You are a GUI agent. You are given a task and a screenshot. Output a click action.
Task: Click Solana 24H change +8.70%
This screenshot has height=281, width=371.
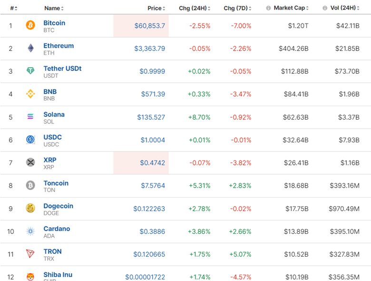pos(199,117)
